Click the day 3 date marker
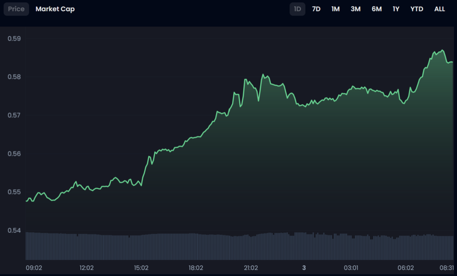 (304, 268)
